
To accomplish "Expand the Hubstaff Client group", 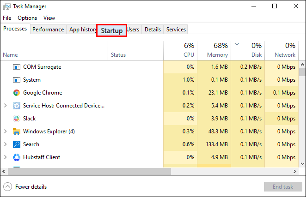I will coord(6,157).
